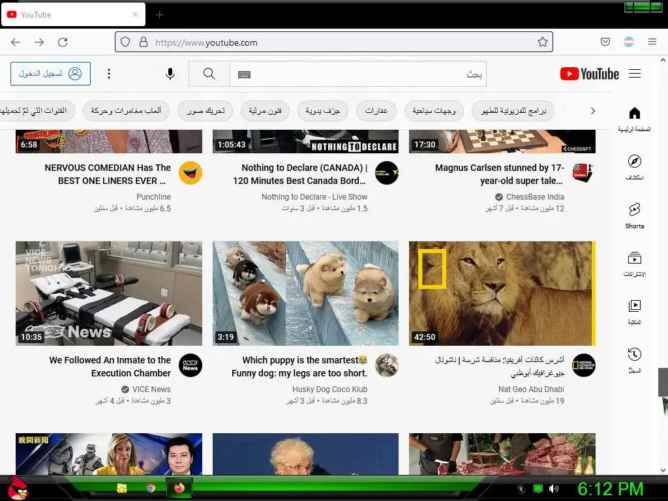This screenshot has height=501, width=668.
Task: Submit search with the magnifier button
Action: coord(209,74)
